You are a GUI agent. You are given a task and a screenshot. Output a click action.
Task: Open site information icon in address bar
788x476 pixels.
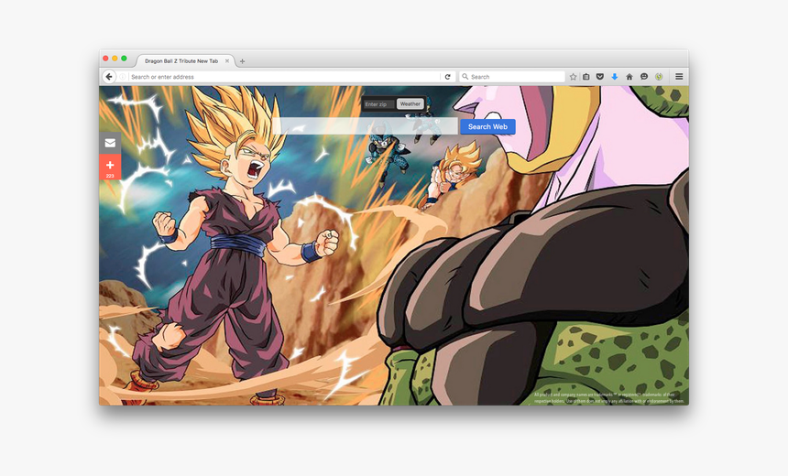point(122,77)
